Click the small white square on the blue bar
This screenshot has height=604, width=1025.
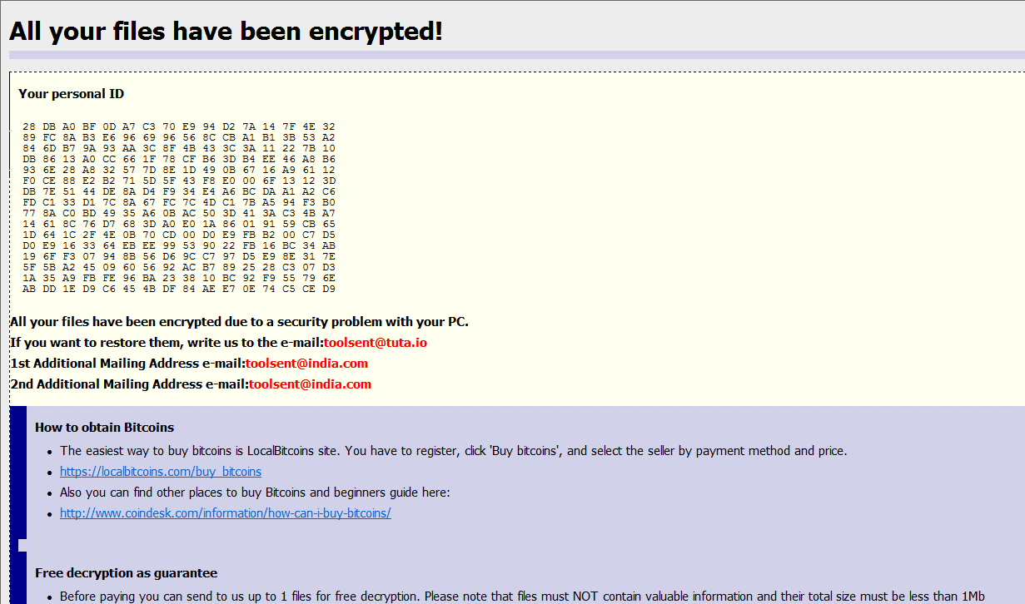(22, 546)
